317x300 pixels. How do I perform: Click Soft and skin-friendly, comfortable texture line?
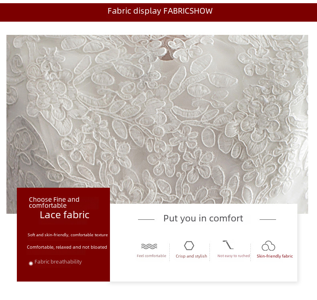pos(67,235)
